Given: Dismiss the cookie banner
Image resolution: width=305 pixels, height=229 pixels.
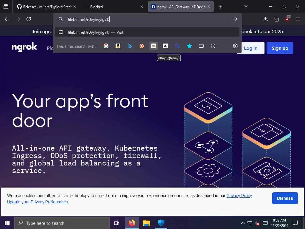Looking at the screenshot, I should click(x=285, y=198).
